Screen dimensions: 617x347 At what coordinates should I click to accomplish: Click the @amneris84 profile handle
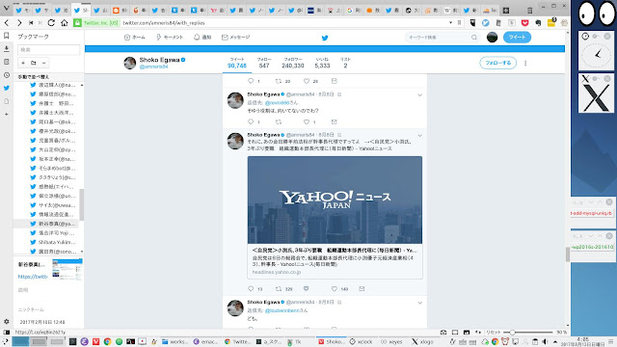coord(154,67)
